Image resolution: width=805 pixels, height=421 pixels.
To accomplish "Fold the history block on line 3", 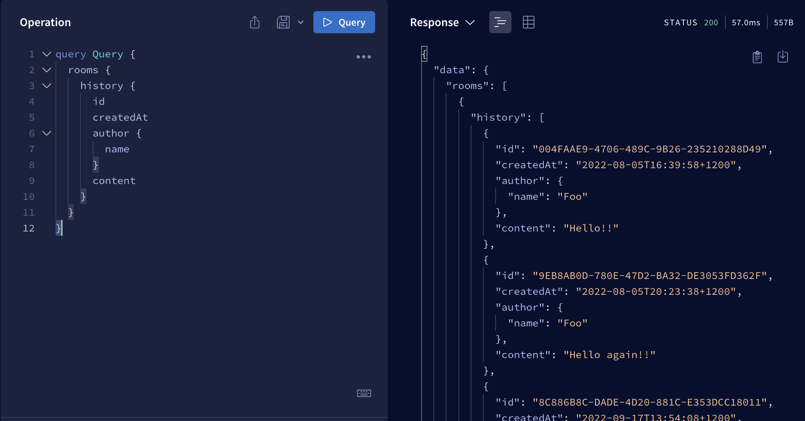I will [x=47, y=86].
